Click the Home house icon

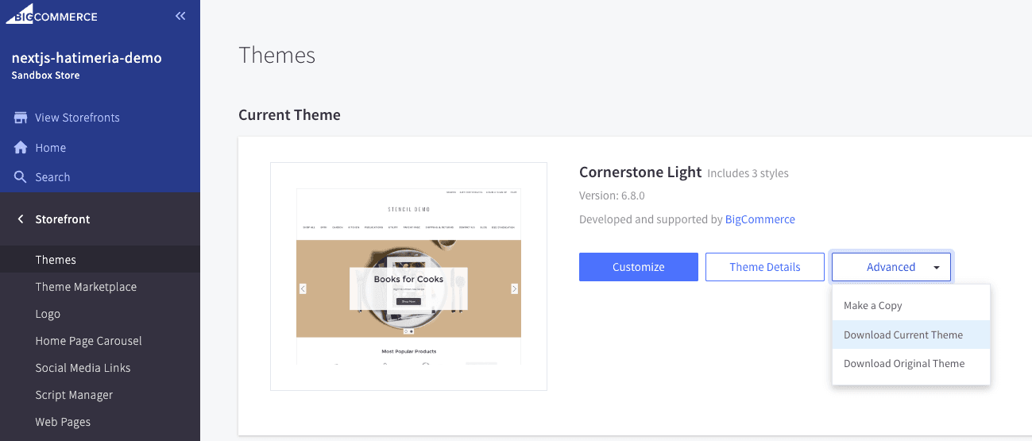tap(21, 148)
